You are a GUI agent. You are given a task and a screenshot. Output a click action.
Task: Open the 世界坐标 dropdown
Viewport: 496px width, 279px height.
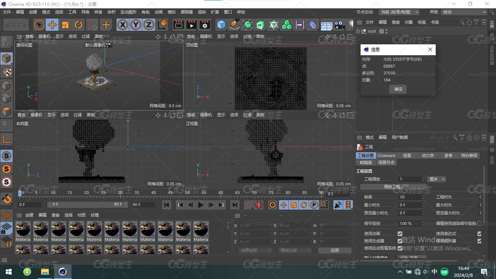click(256, 250)
